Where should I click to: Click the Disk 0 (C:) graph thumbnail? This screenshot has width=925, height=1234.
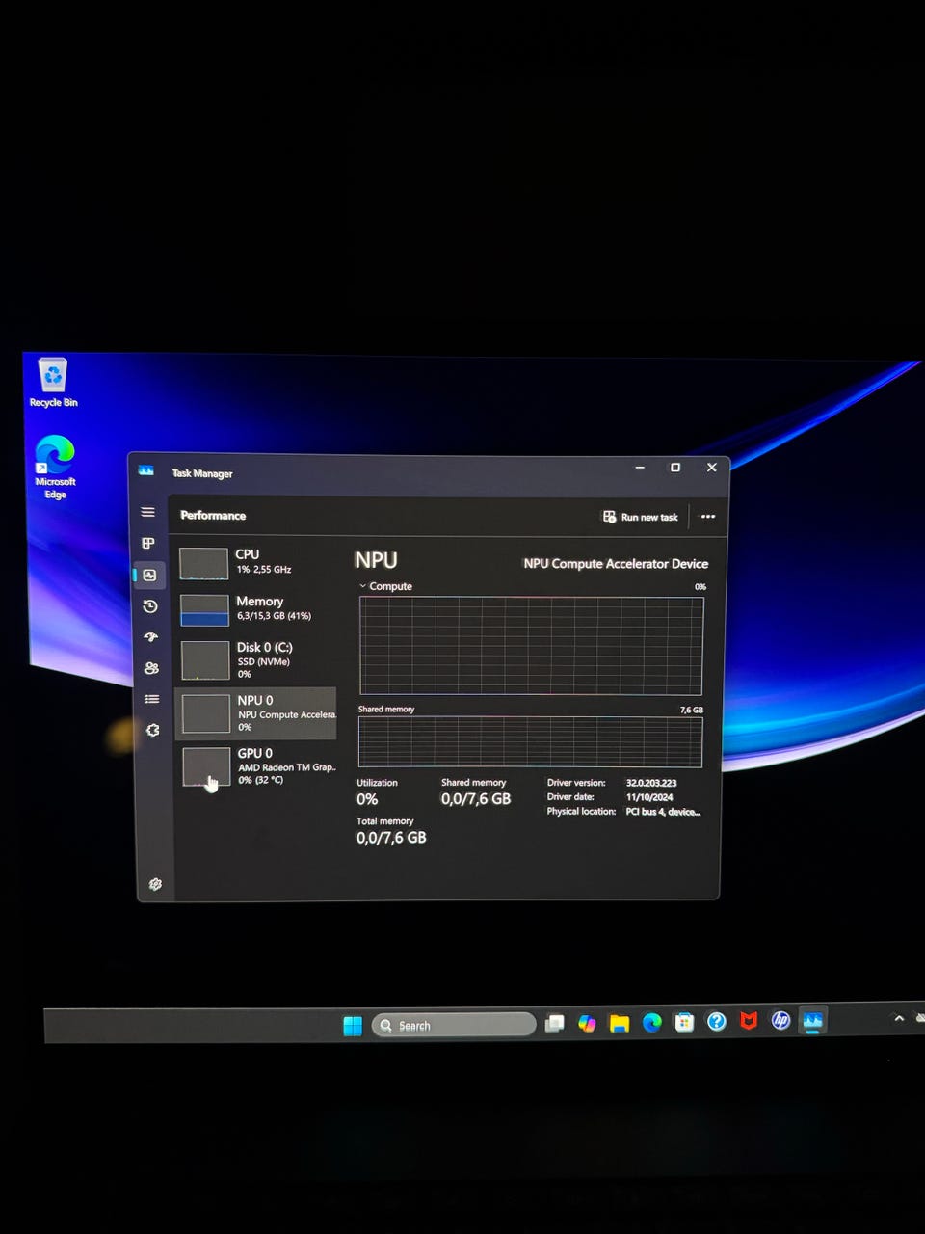pyautogui.click(x=205, y=660)
